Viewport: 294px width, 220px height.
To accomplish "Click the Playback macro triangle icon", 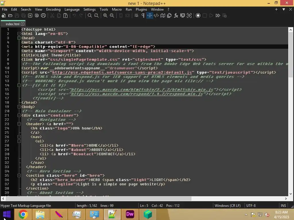I will (x=211, y=15).
